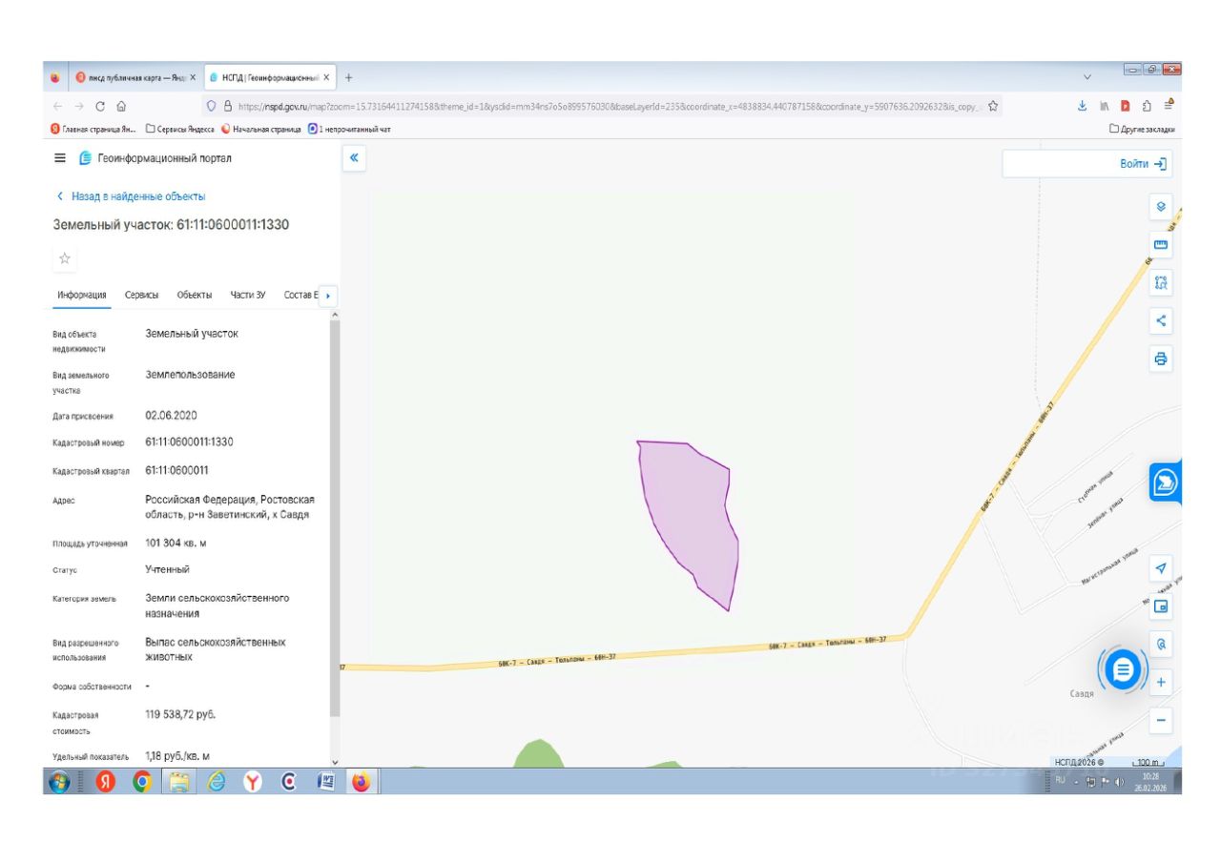Screen dimensions: 1221x862
Task: Open Windows Start menu
Action: pos(59,782)
